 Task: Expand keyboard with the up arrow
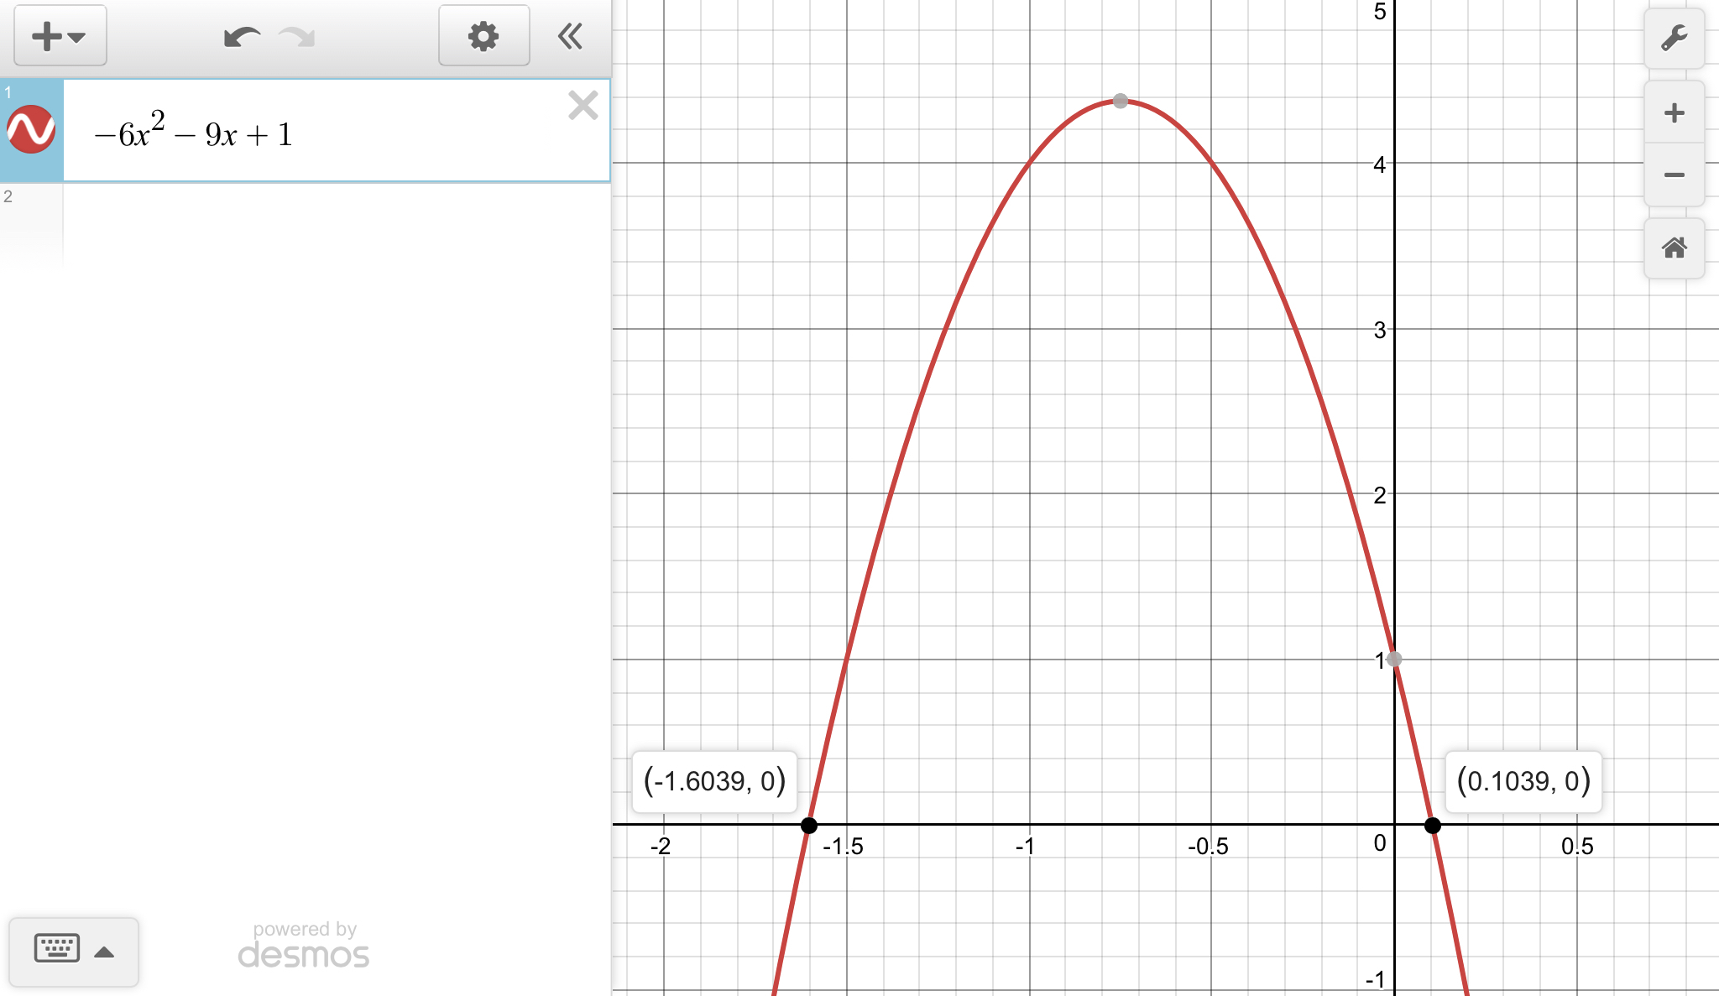(104, 952)
